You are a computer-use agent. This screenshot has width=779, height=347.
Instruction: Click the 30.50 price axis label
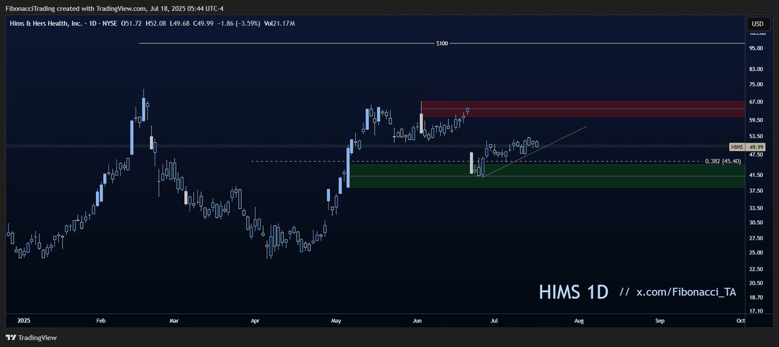pyautogui.click(x=755, y=222)
